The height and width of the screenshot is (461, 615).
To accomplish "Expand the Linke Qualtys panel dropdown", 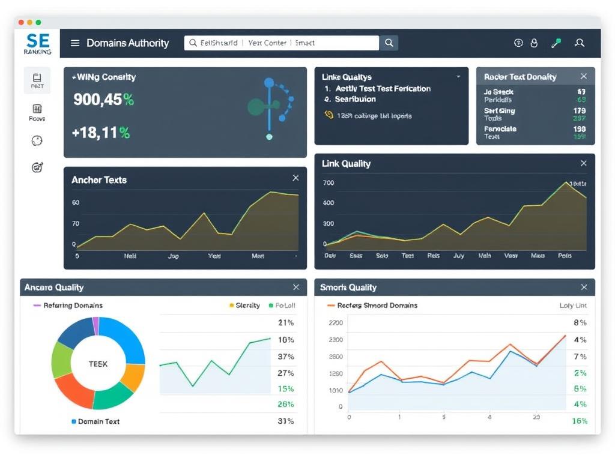I will [x=459, y=77].
